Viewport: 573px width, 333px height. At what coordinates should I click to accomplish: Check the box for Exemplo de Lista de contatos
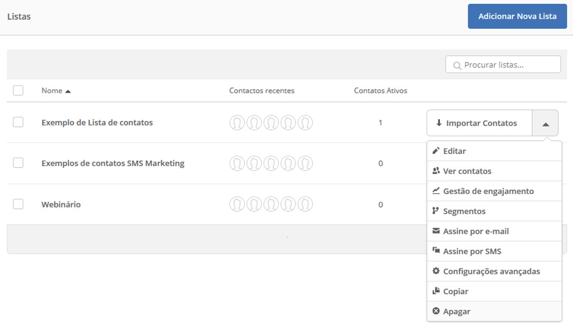click(18, 122)
